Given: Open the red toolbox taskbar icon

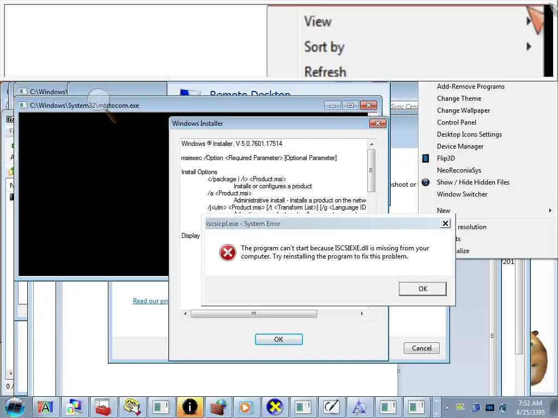Looking at the screenshot, I should tap(103, 407).
